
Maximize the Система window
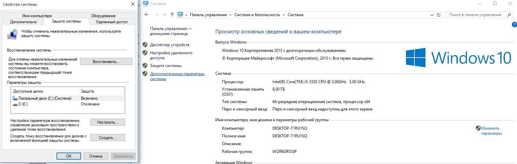tap(494, 3)
